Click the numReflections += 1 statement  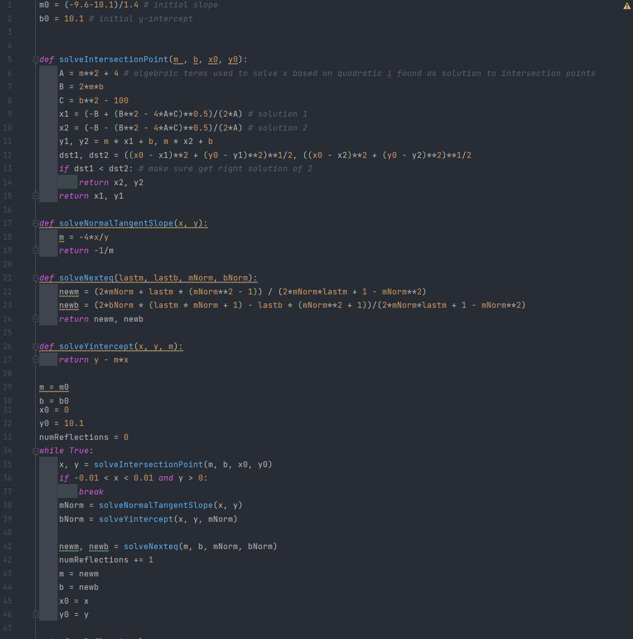(x=106, y=560)
